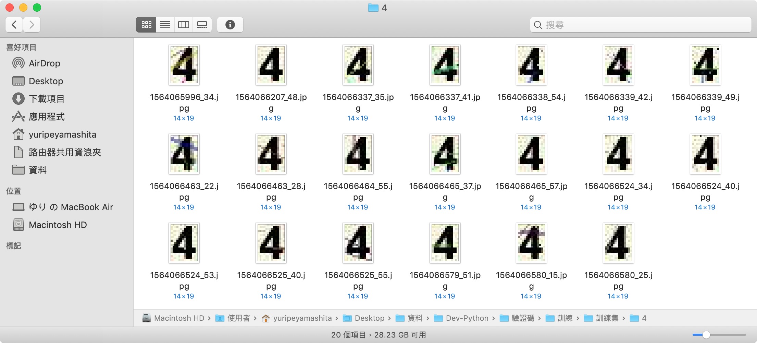Switch to gallery view mode
This screenshot has width=757, height=343.
[x=202, y=25]
